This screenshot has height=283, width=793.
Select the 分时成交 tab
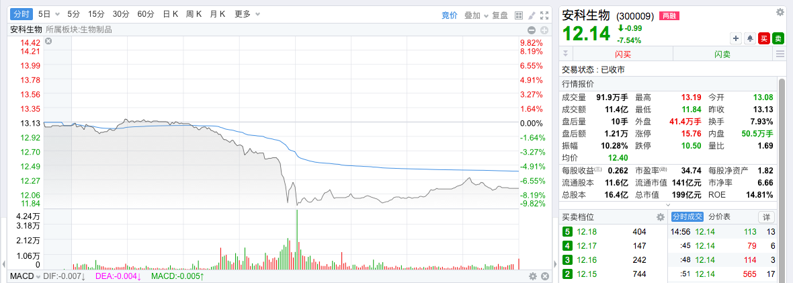pyautogui.click(x=687, y=216)
